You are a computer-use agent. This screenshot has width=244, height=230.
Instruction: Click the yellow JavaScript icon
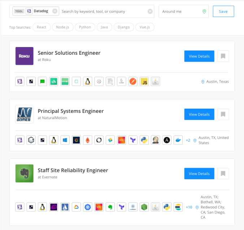click(x=144, y=81)
